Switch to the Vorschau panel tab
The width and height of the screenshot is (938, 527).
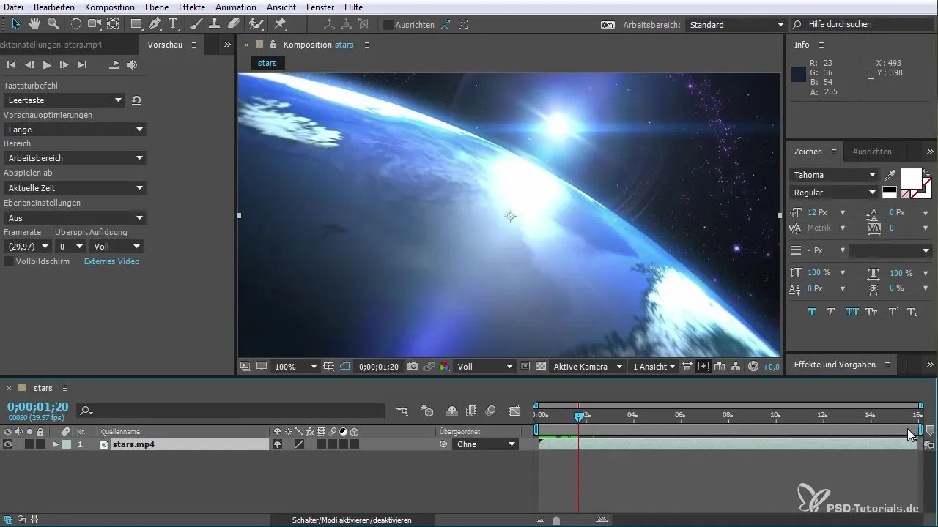point(166,45)
